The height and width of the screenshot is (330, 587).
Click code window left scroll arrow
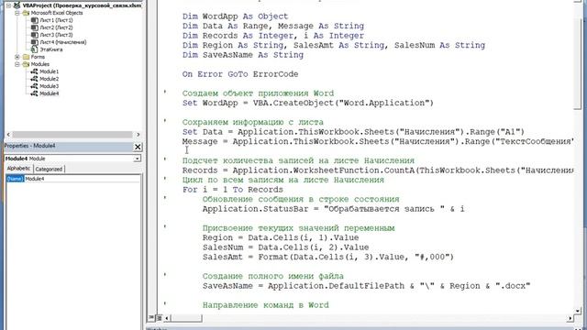click(x=167, y=318)
